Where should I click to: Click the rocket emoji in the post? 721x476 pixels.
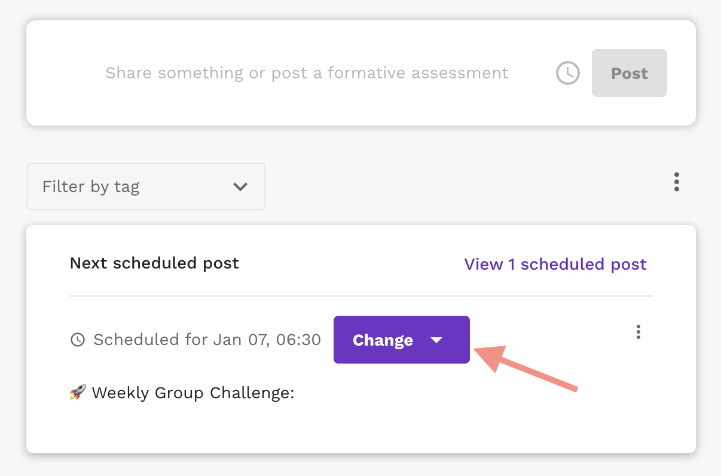78,393
